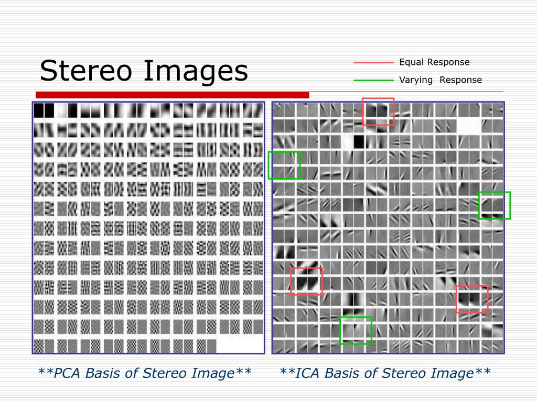The width and height of the screenshot is (537, 402).
Task: Click the red Equal Response legend line
Action: click(373, 63)
